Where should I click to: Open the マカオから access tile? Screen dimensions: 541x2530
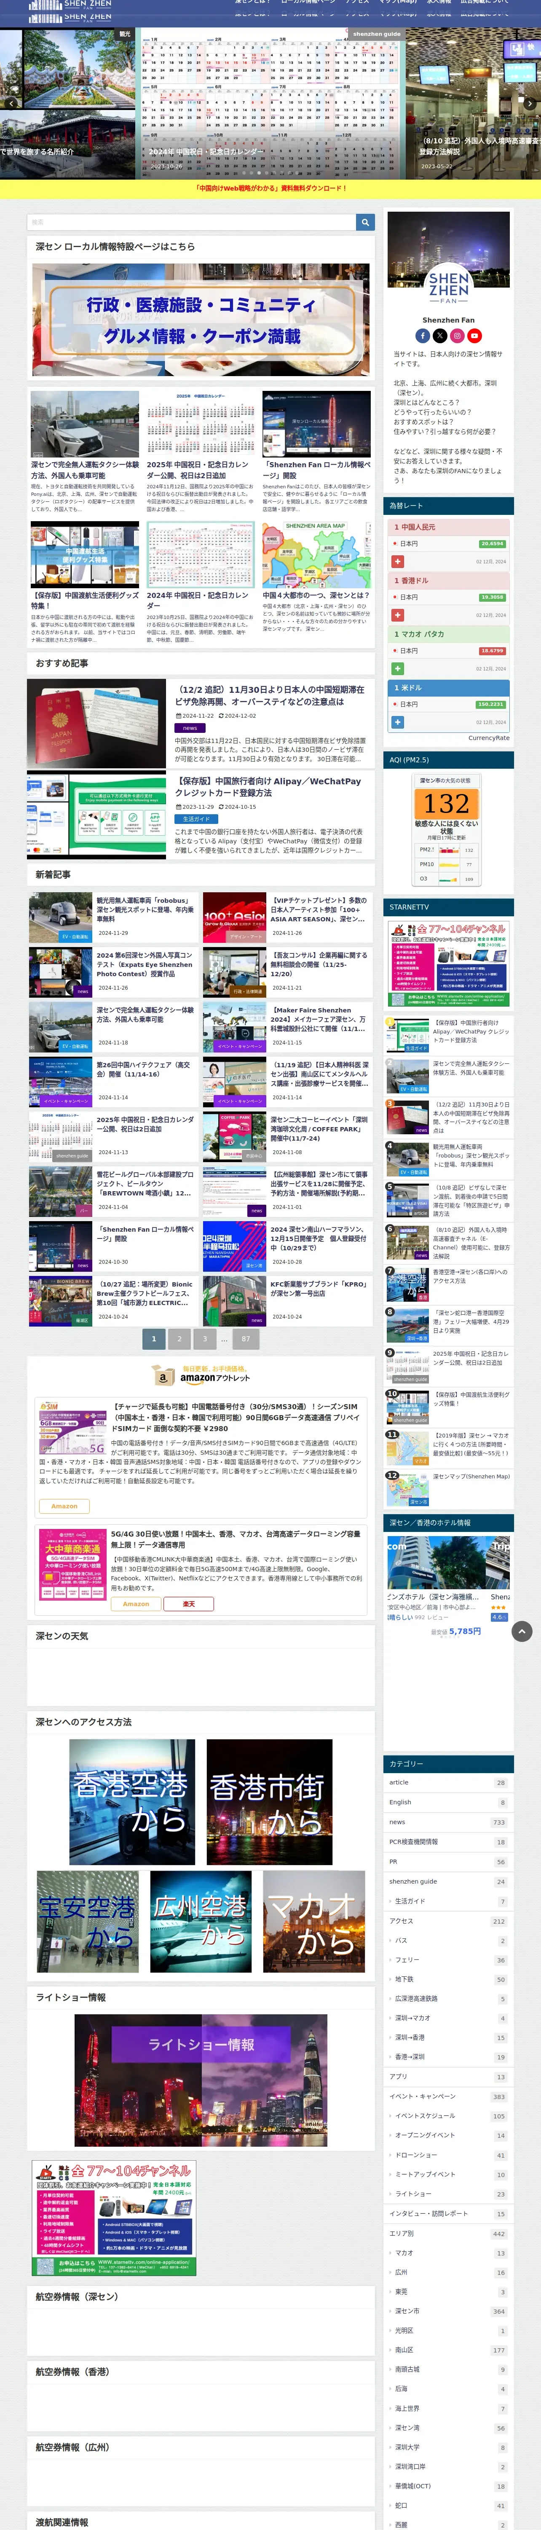pos(314,1921)
